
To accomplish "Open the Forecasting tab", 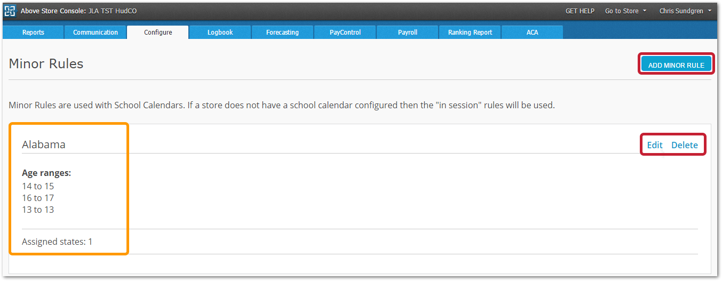I will [x=283, y=33].
